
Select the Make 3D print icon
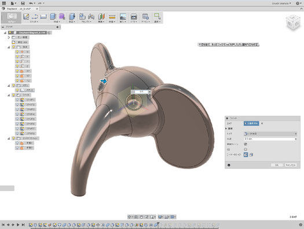point(134,16)
